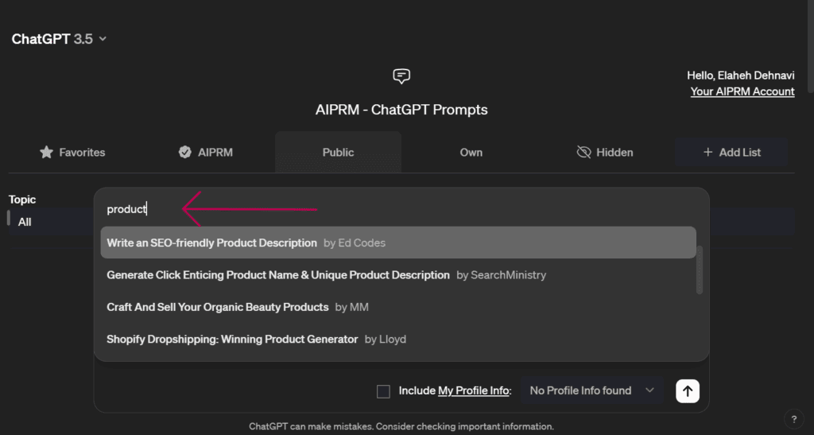This screenshot has width=814, height=435.
Task: Click the crossed-eye Hidden icon
Action: pyautogui.click(x=584, y=152)
